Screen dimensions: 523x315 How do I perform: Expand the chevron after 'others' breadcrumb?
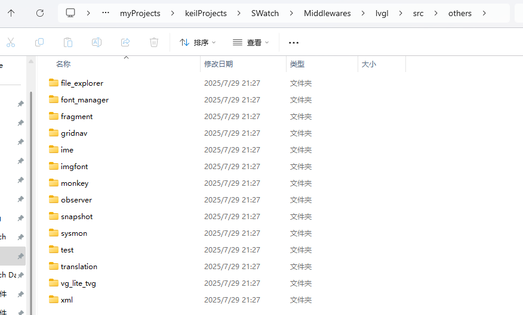(x=484, y=13)
